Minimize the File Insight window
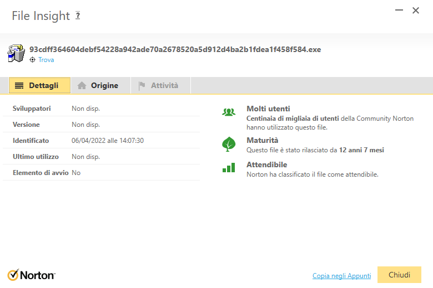This screenshot has height=288, width=433. 399,11
